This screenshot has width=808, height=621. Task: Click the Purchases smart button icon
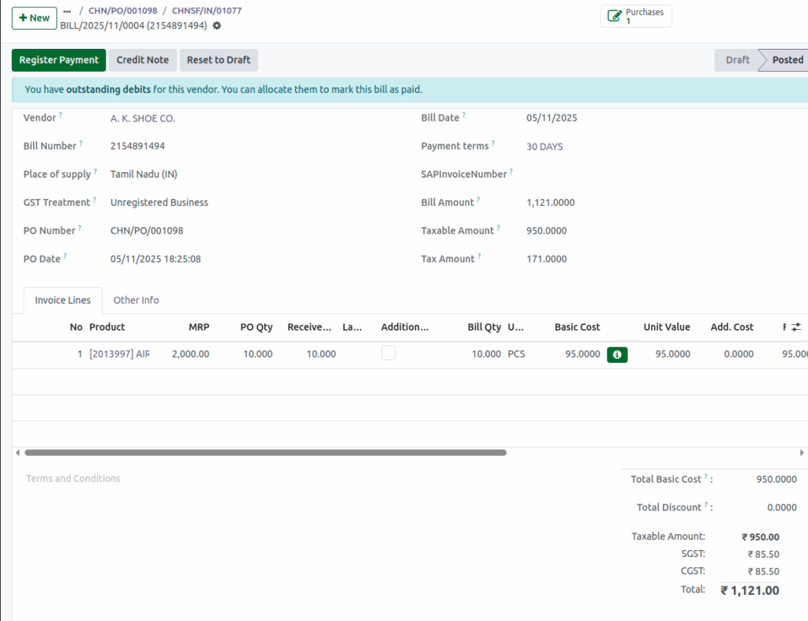[x=616, y=14]
